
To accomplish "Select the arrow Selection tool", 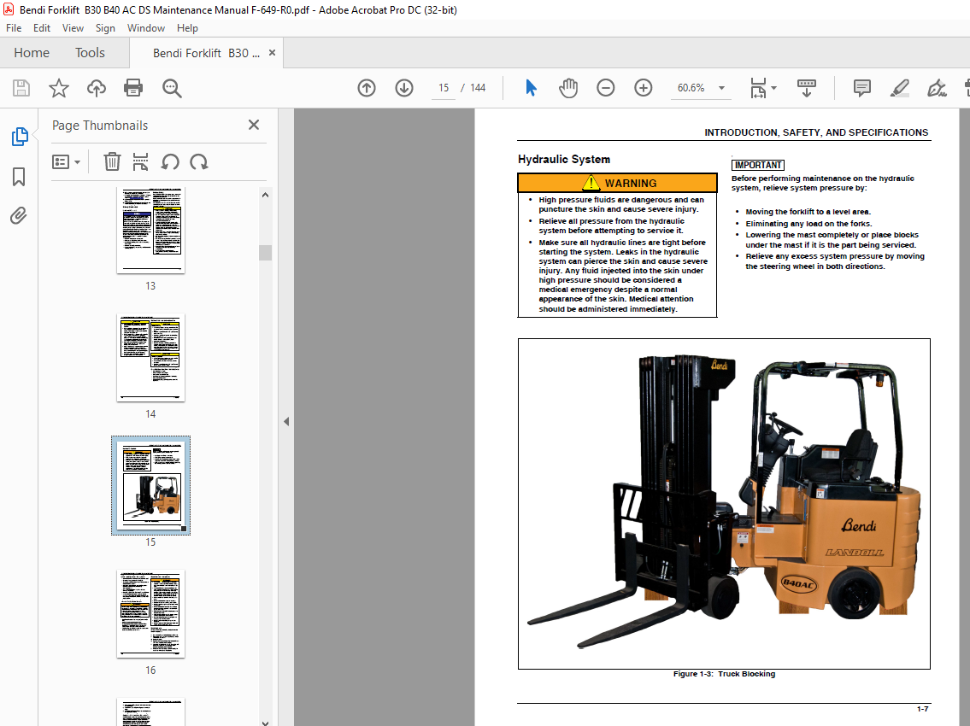I will tap(531, 88).
